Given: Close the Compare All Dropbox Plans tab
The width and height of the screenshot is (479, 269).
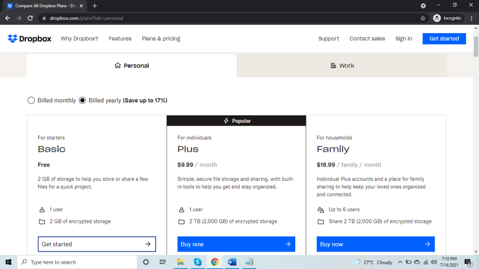Looking at the screenshot, I should (81, 6).
